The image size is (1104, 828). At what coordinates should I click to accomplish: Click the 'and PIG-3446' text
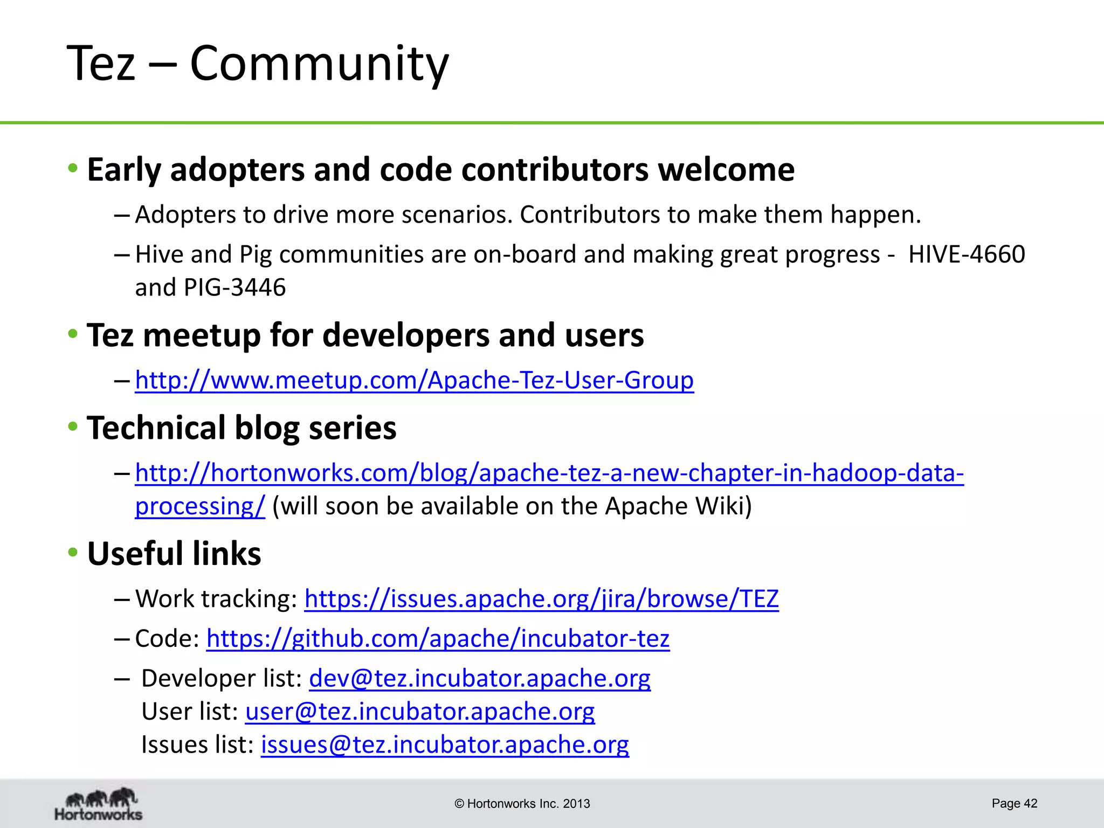click(x=210, y=287)
